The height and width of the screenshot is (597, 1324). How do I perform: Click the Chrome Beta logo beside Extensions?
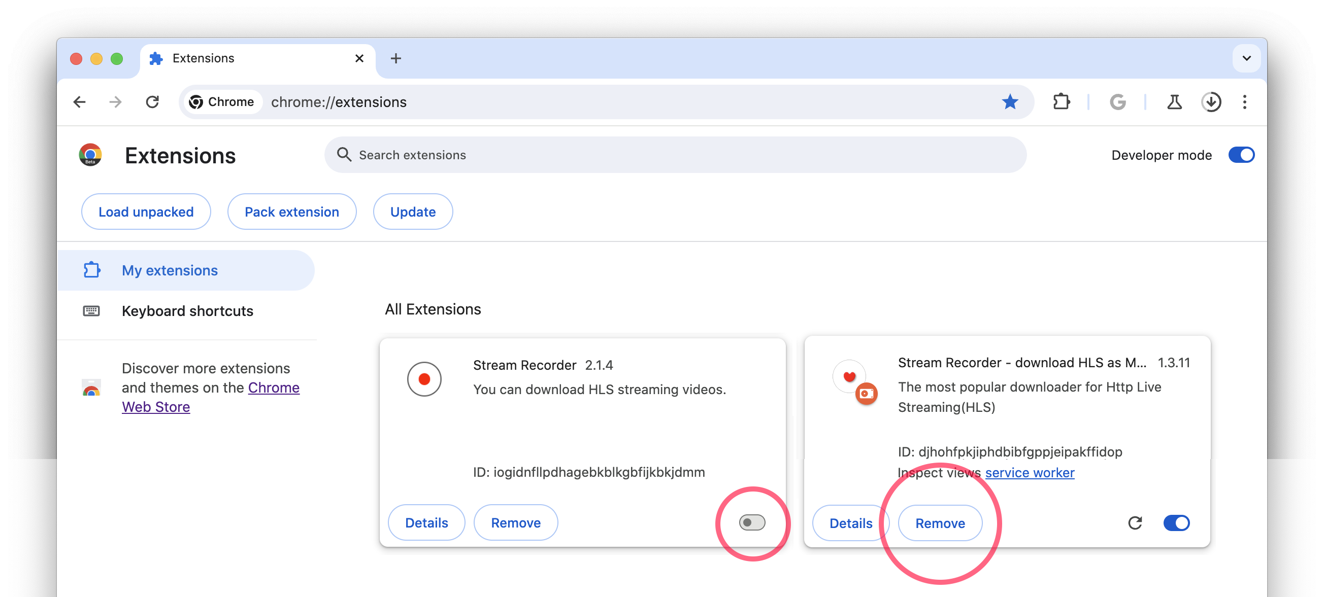pyautogui.click(x=90, y=155)
